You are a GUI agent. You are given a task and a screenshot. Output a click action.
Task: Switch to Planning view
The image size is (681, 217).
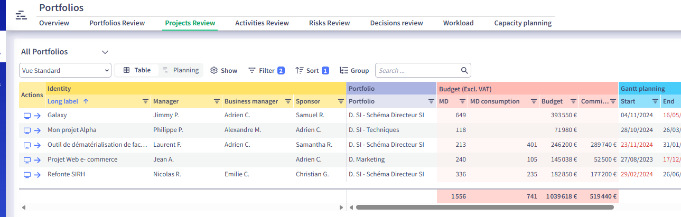click(181, 70)
